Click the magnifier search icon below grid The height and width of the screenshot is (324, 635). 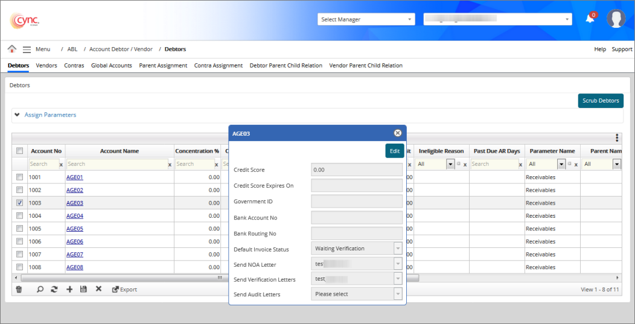pyautogui.click(x=40, y=290)
